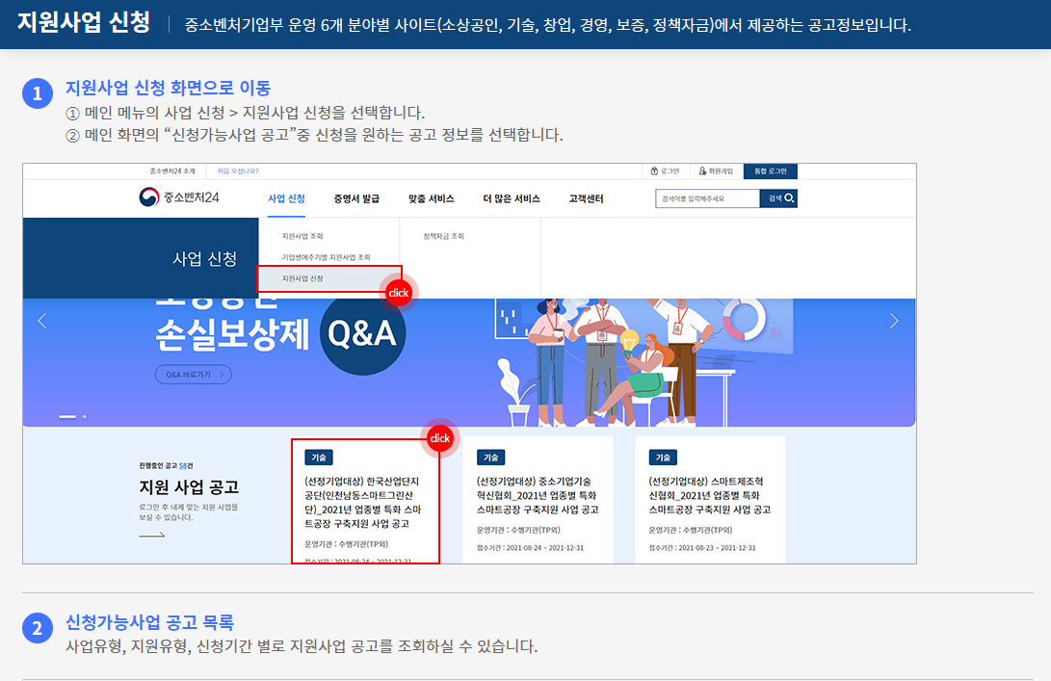Click the 신청가능사업 공고 목록 heading
This screenshot has width=1051, height=681.
tap(149, 622)
